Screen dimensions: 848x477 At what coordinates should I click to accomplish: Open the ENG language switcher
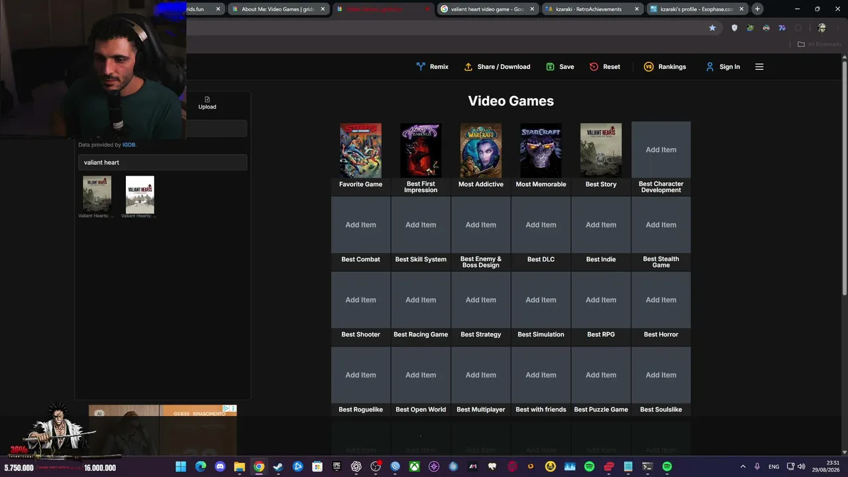[x=774, y=466]
